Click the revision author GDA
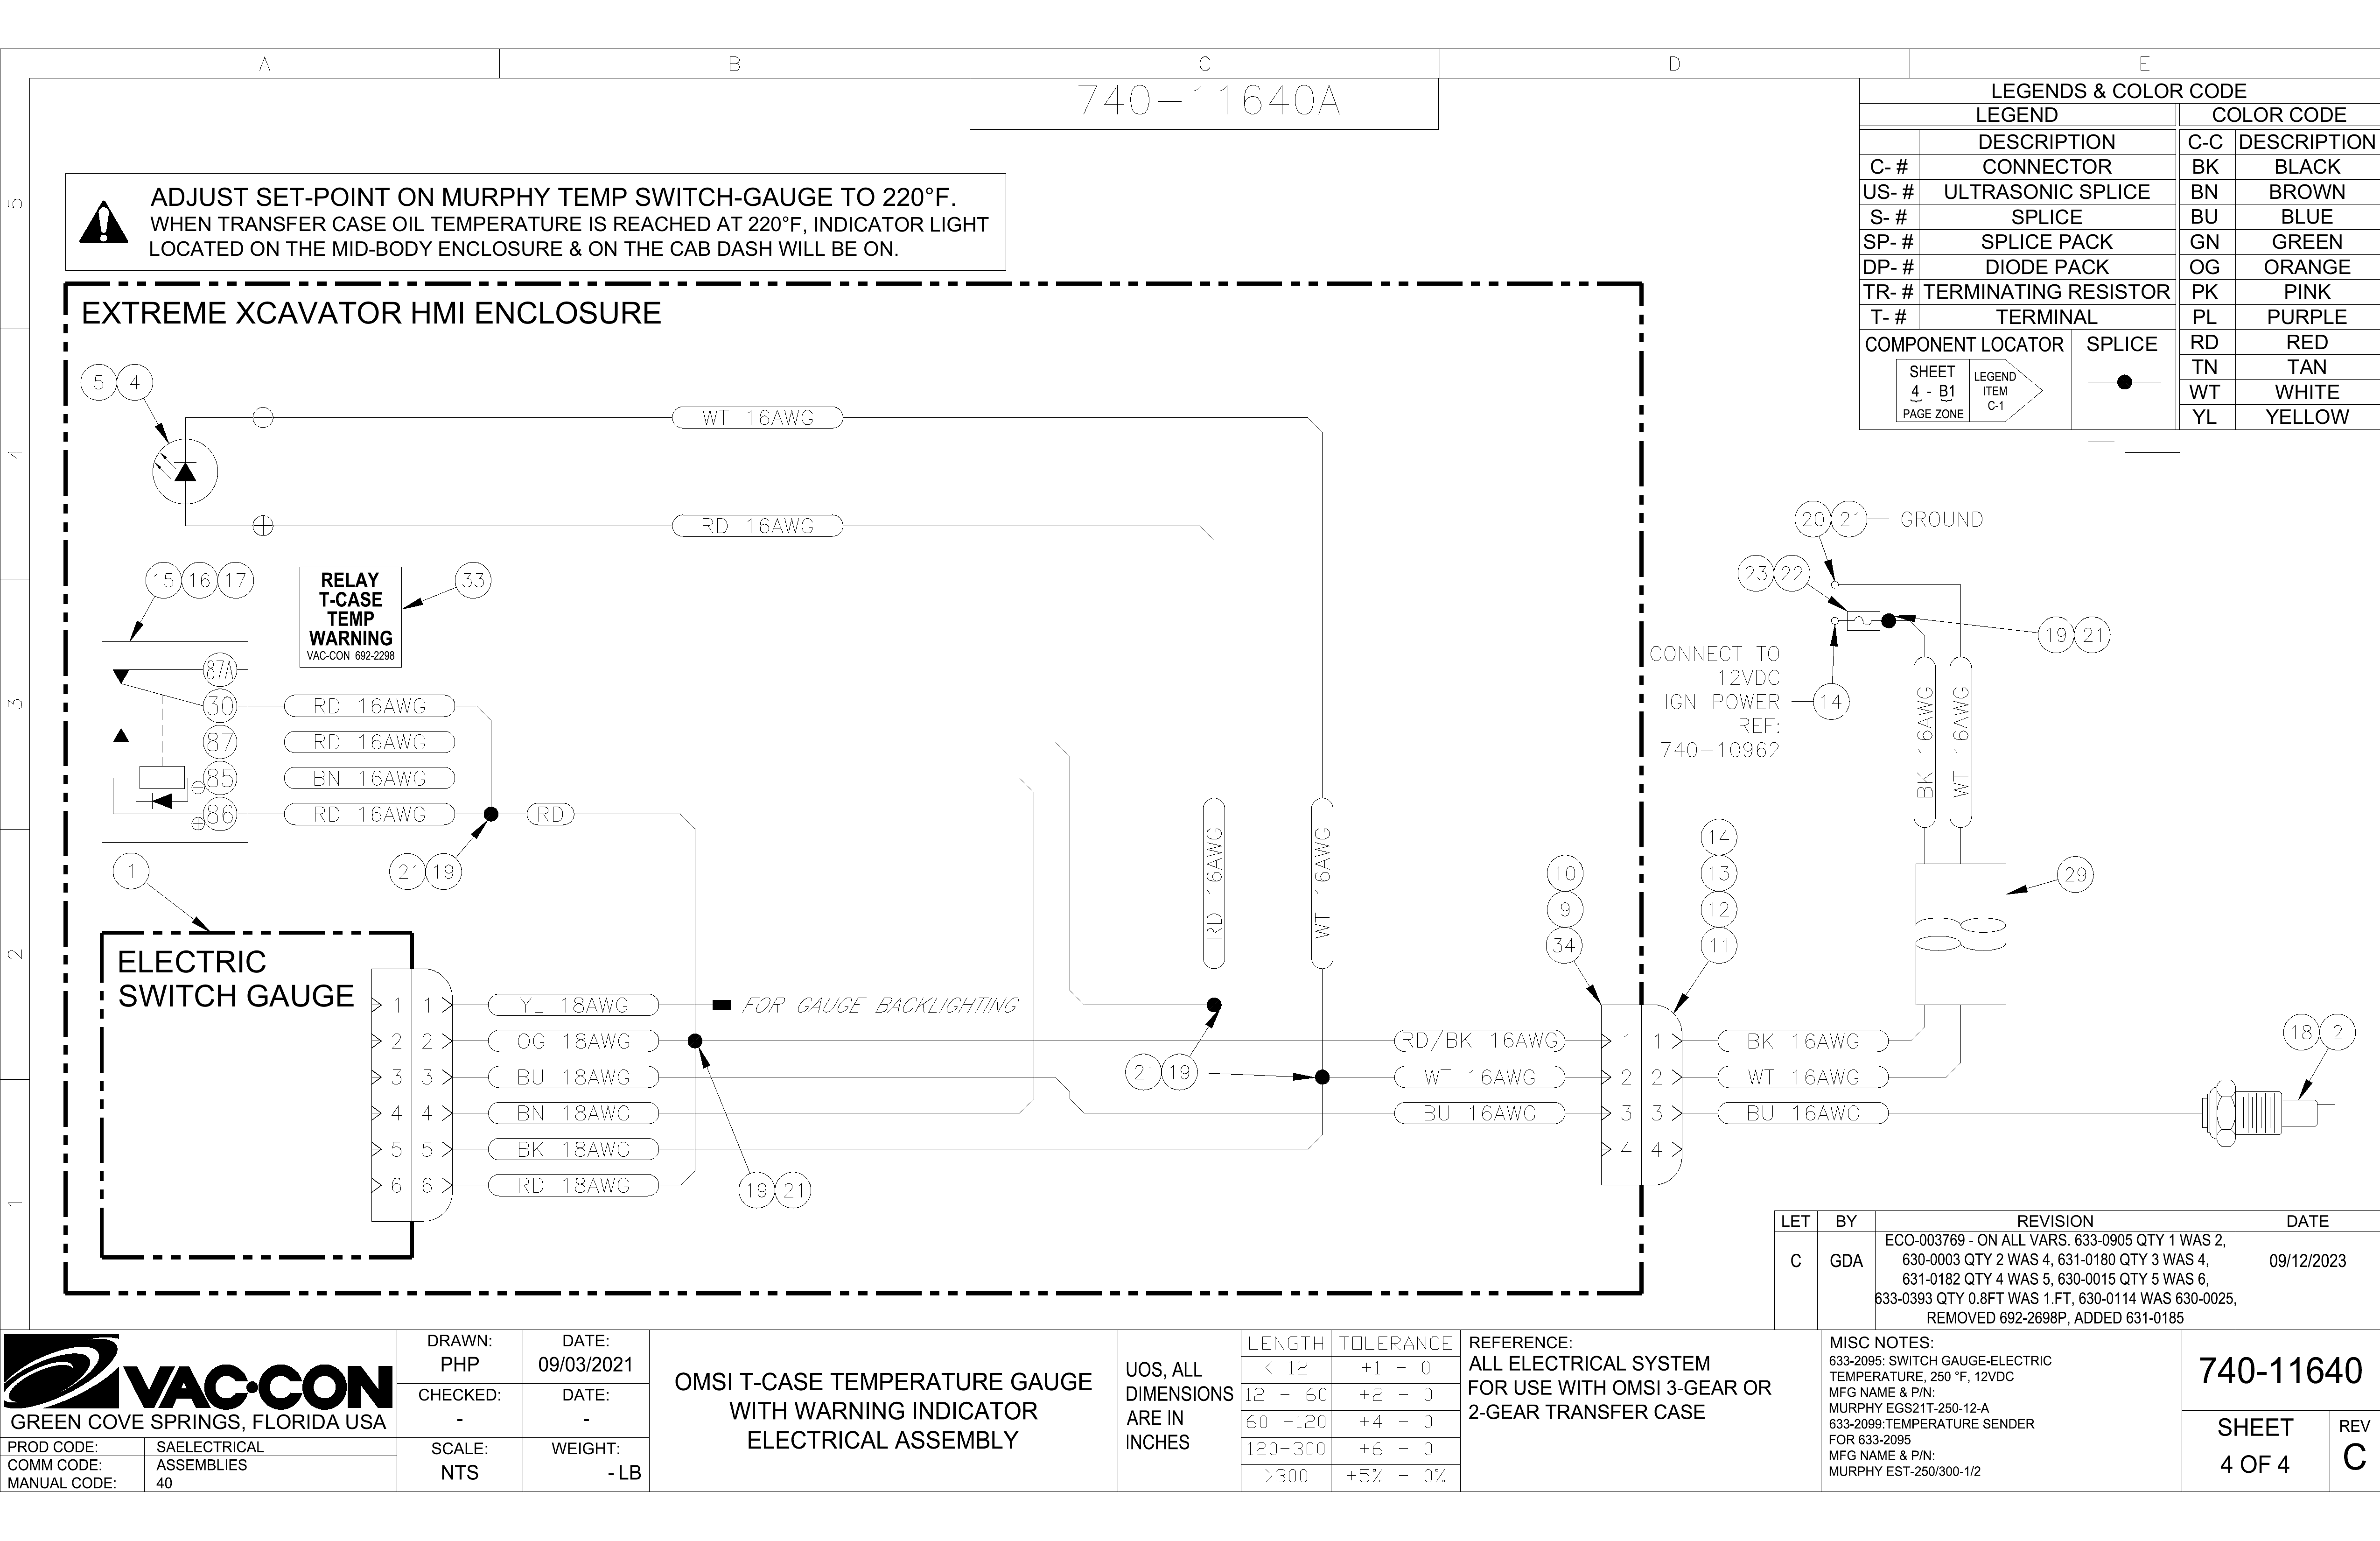This screenshot has width=2380, height=1541. point(1846,1261)
